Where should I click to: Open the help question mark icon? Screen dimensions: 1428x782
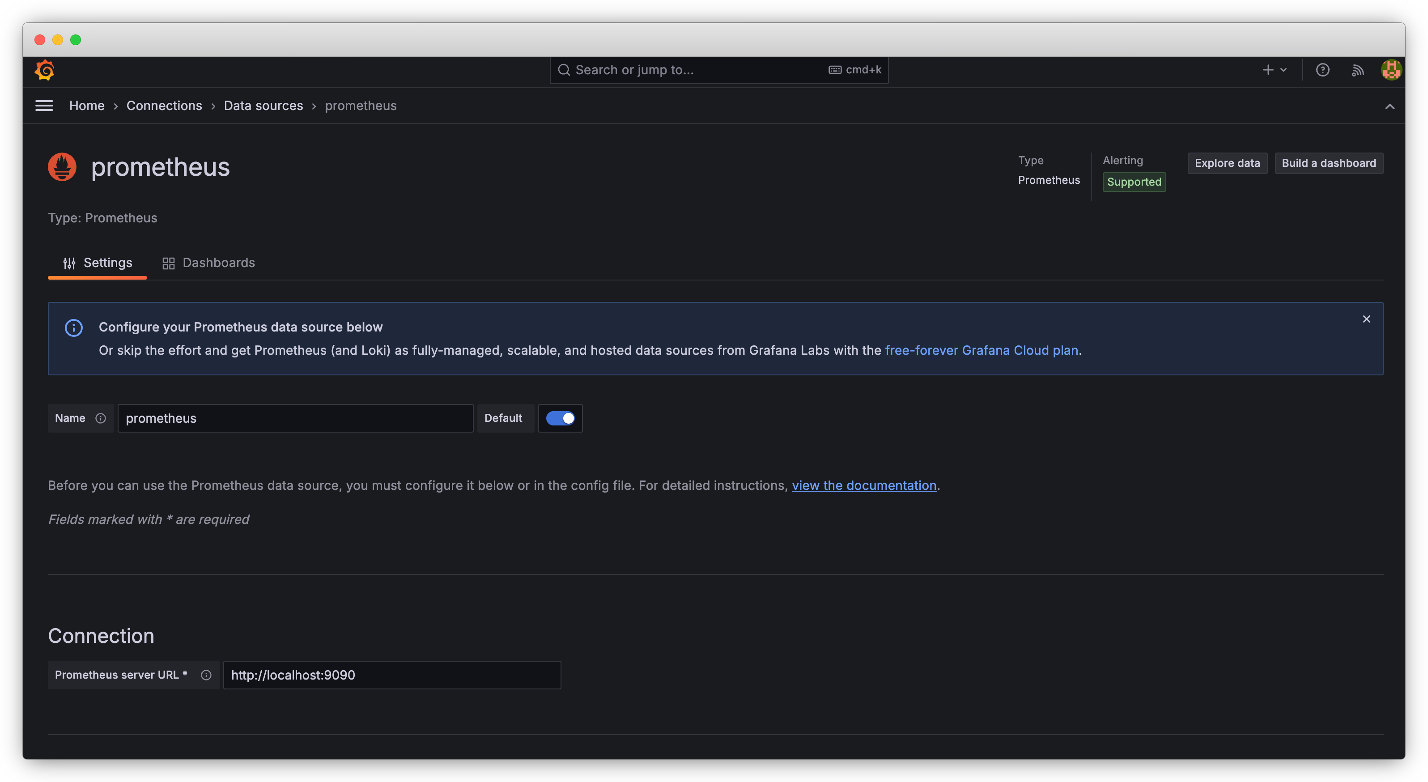point(1322,70)
